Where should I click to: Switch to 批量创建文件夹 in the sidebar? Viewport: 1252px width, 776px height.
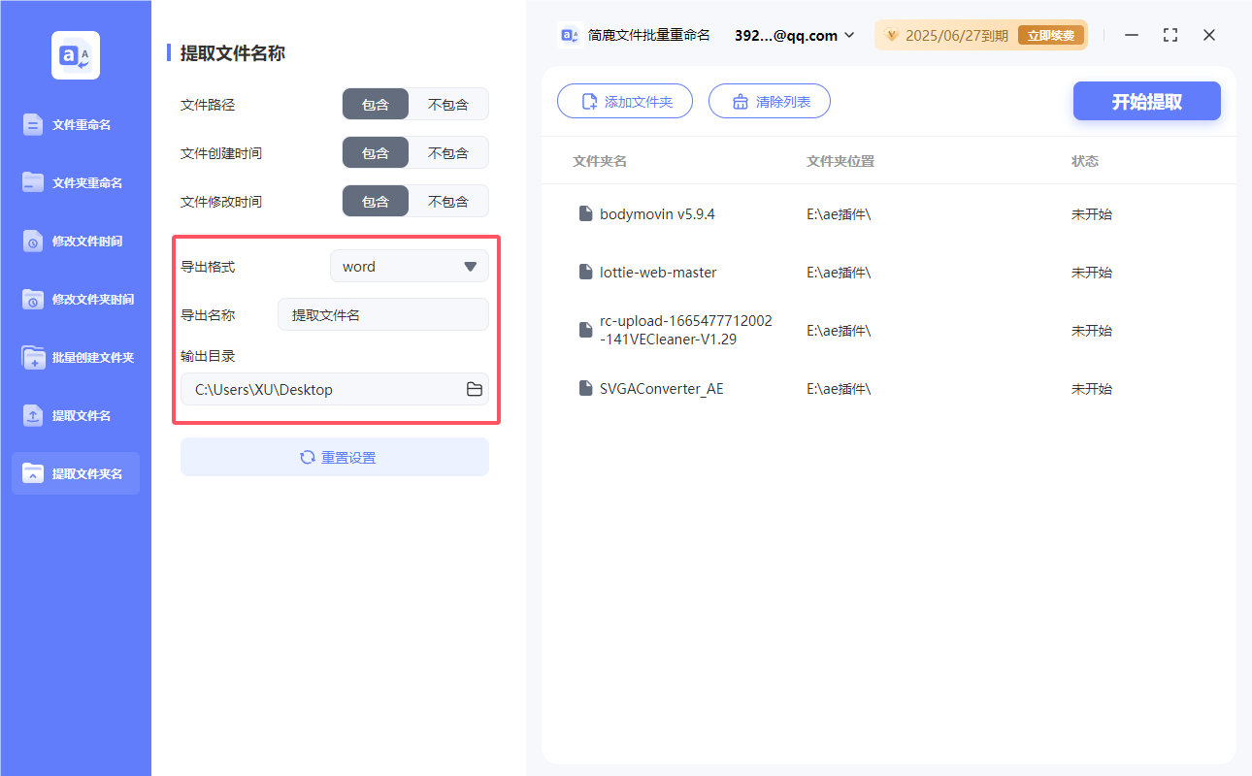(x=75, y=357)
